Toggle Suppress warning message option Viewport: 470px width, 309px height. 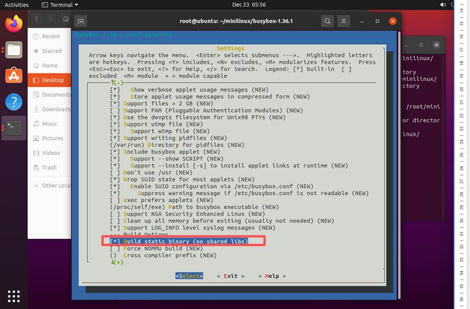[239, 193]
